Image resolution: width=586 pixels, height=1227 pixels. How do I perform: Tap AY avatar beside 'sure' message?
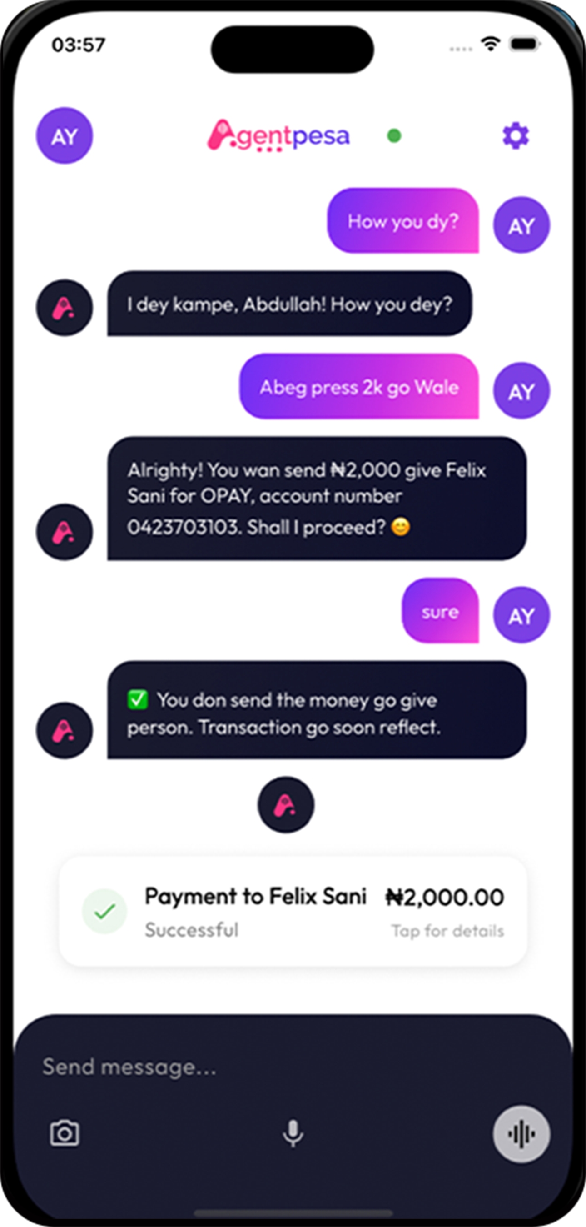coord(521,615)
